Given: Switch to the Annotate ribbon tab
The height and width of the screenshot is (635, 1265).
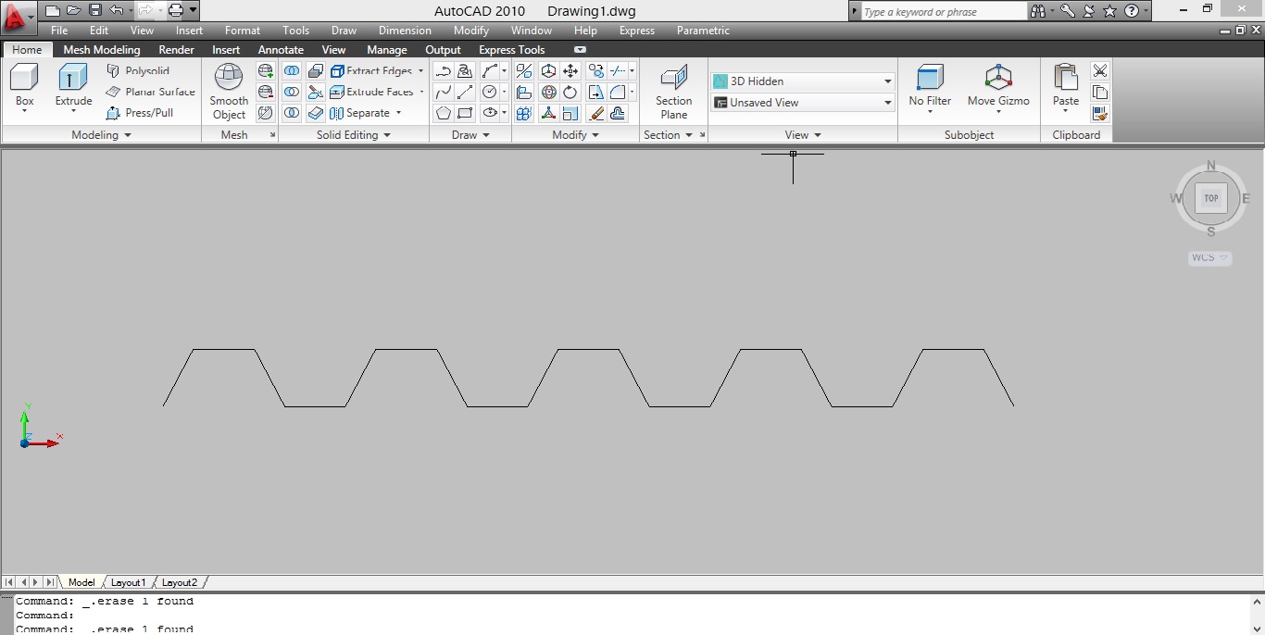Looking at the screenshot, I should tap(281, 50).
